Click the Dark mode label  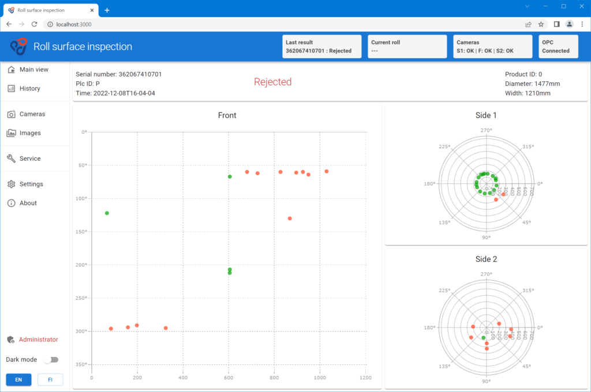coord(21,360)
